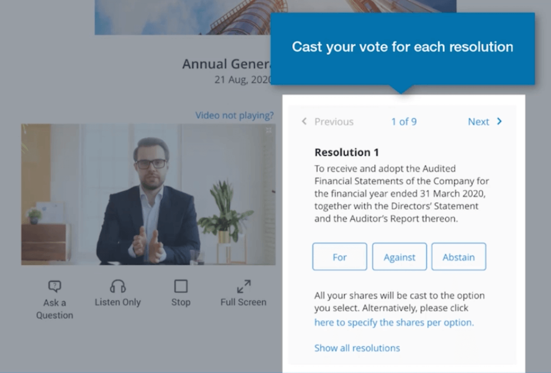This screenshot has height=373, width=551.
Task: Click the Next navigation label
Action: click(479, 121)
